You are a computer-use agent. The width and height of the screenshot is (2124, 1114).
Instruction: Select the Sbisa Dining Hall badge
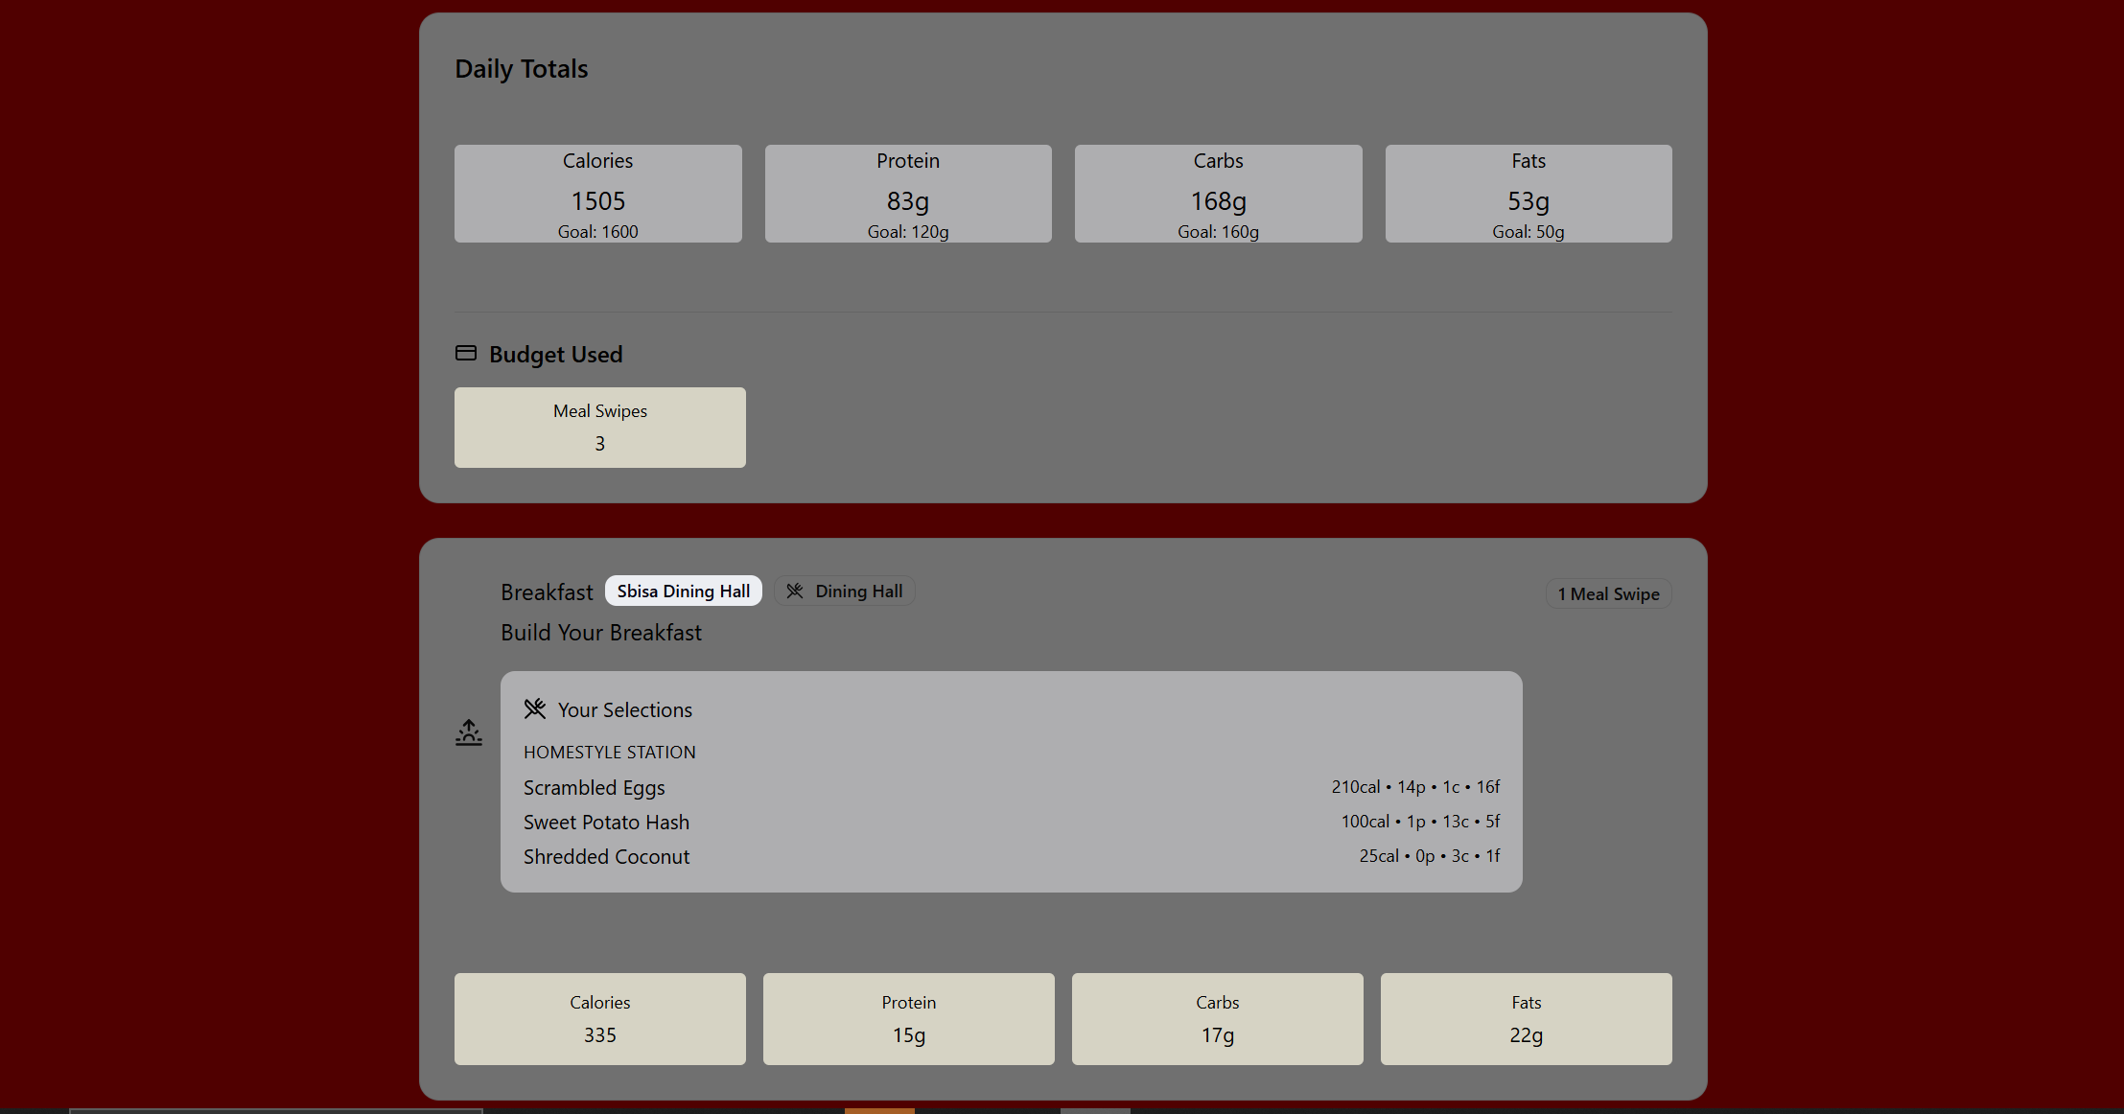(683, 592)
